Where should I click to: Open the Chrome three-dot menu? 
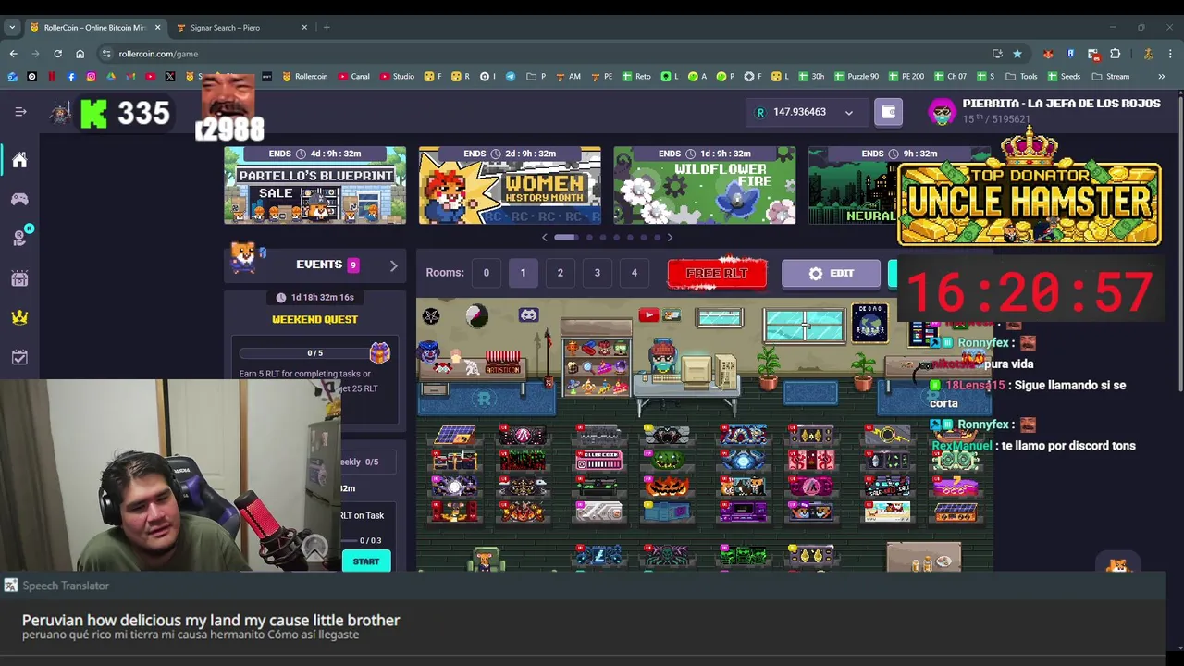1170,54
